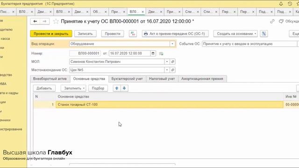
Task: Click the icon right of the date calendar
Action: (161, 54)
